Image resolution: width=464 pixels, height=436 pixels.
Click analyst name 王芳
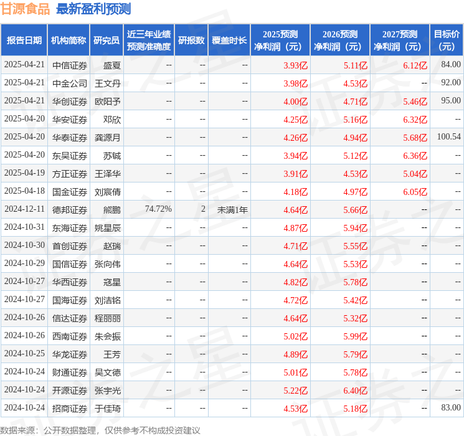pos(112,354)
